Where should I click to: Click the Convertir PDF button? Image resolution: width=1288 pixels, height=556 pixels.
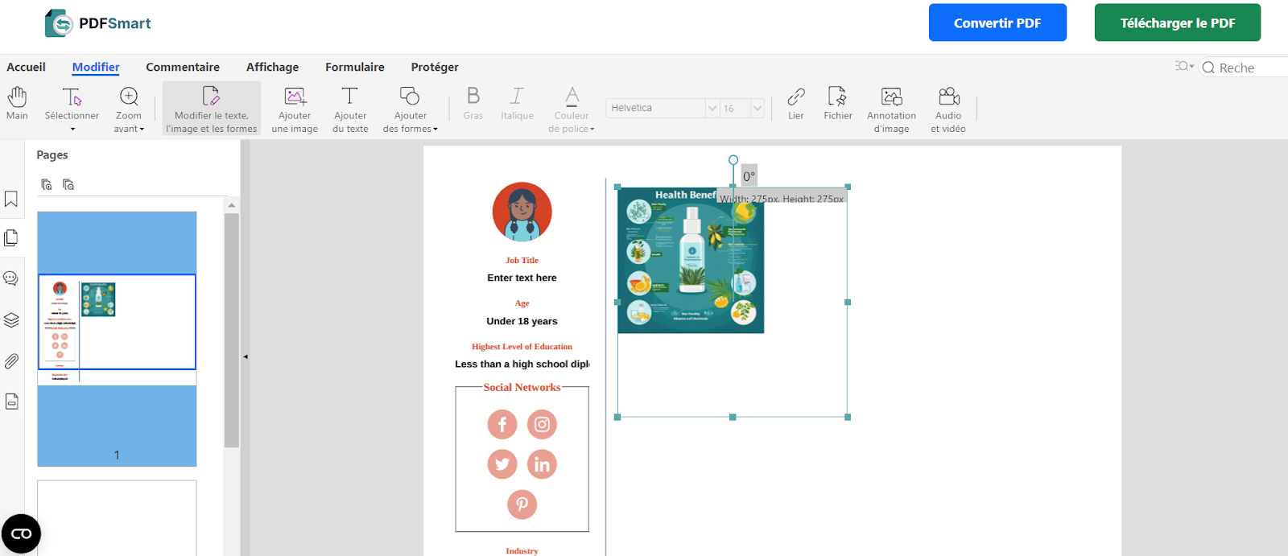tap(997, 23)
